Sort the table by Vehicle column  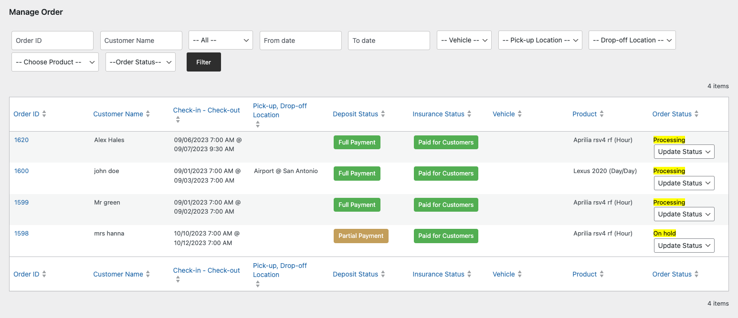[504, 114]
